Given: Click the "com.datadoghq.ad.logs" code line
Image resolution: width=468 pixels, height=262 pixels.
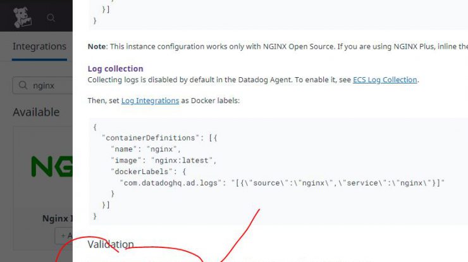Looking at the screenshot, I should point(282,183).
